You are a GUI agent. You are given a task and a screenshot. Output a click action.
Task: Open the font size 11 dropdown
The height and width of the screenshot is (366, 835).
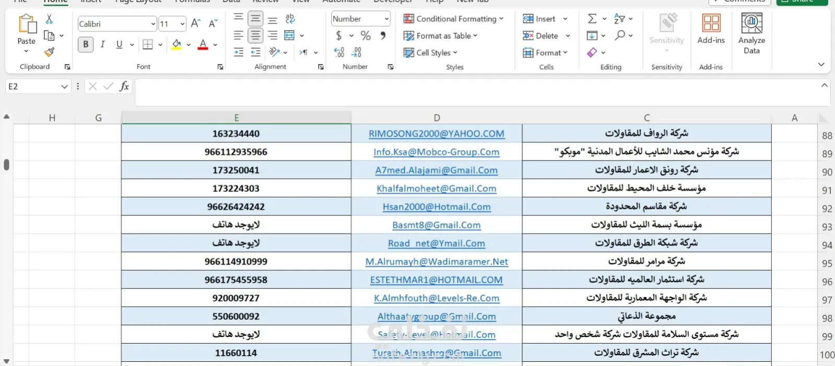182,24
